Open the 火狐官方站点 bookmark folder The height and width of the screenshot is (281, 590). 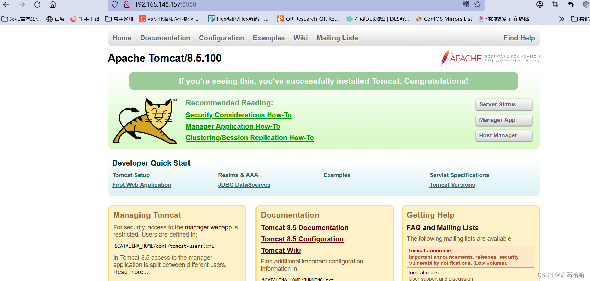coord(21,19)
